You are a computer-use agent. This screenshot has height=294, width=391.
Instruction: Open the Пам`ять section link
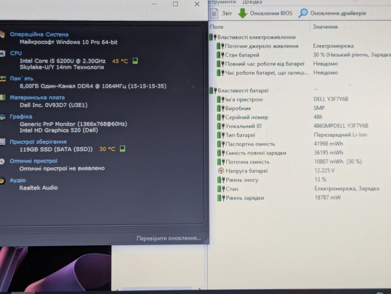21,79
